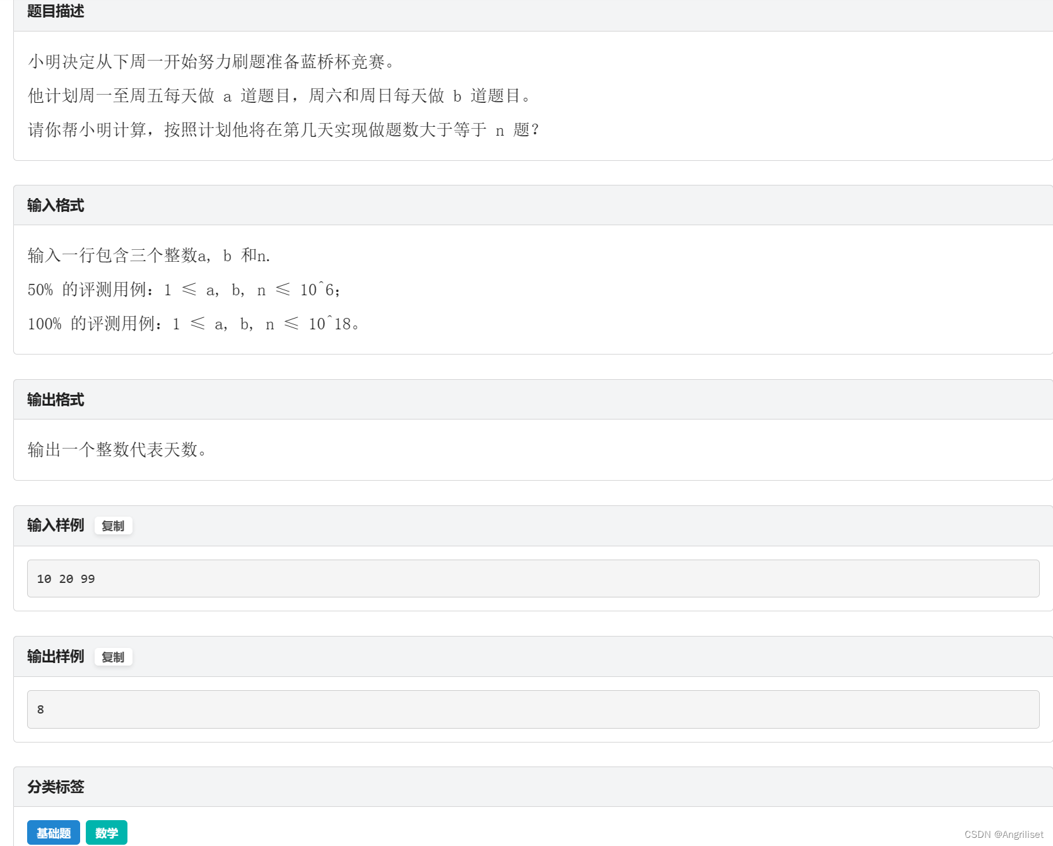Select the sample output code box '8'

tap(533, 710)
